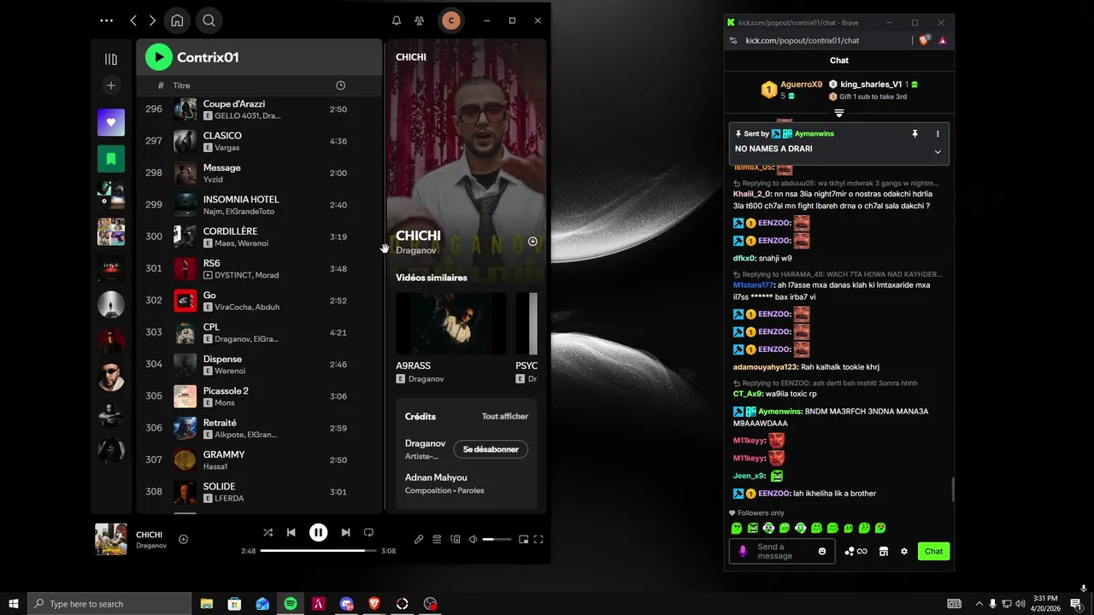Open artist Werenoi under Dispense
Screen dimensions: 1094x615
tap(230, 371)
